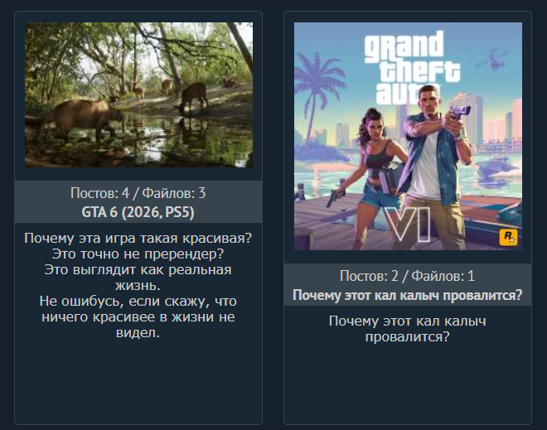This screenshot has height=430, width=547.
Task: Click the helicopter in the cover art sky
Action: 492,60
